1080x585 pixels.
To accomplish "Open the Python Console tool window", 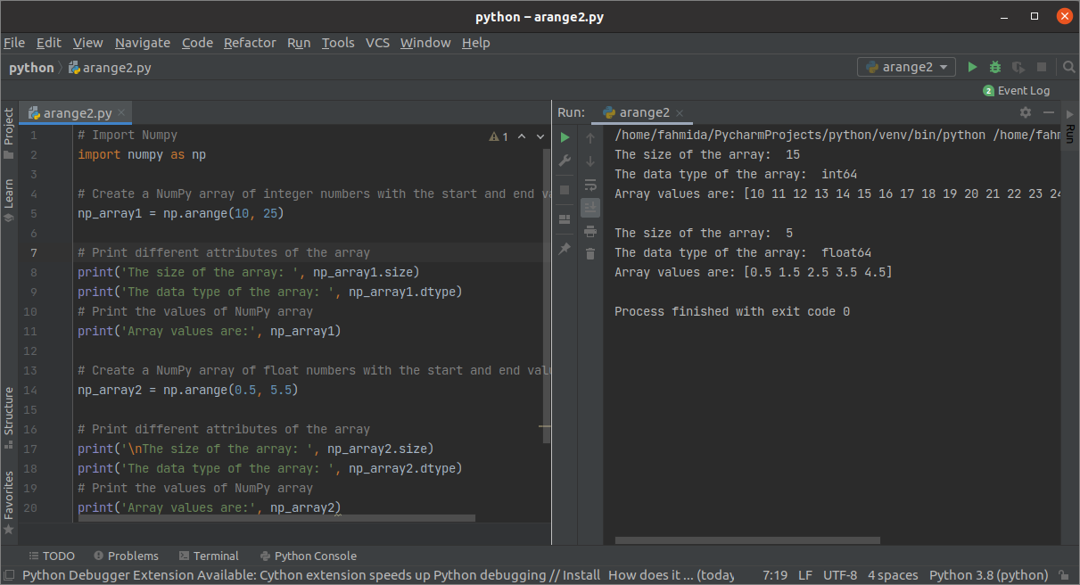I will click(x=308, y=556).
